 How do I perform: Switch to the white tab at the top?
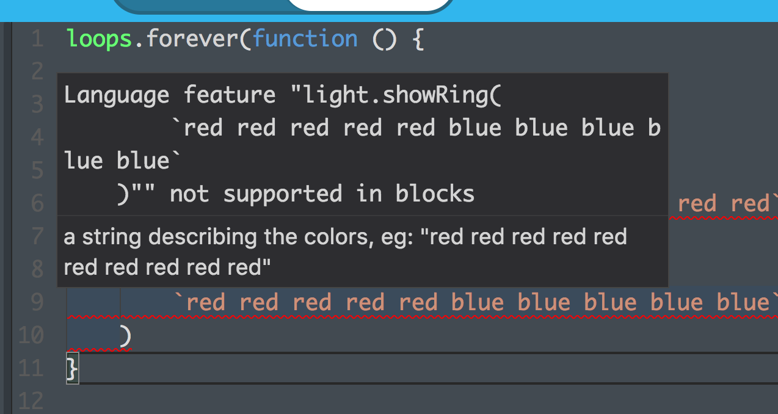pos(366,5)
